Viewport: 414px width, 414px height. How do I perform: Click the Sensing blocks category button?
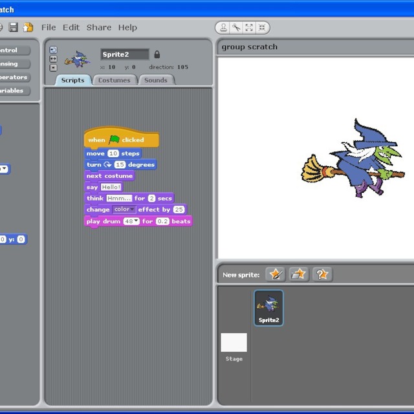14,64
